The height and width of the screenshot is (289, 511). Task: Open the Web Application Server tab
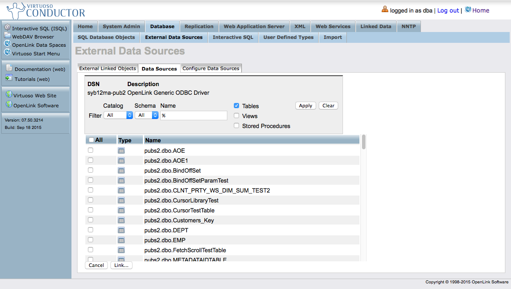pos(254,26)
